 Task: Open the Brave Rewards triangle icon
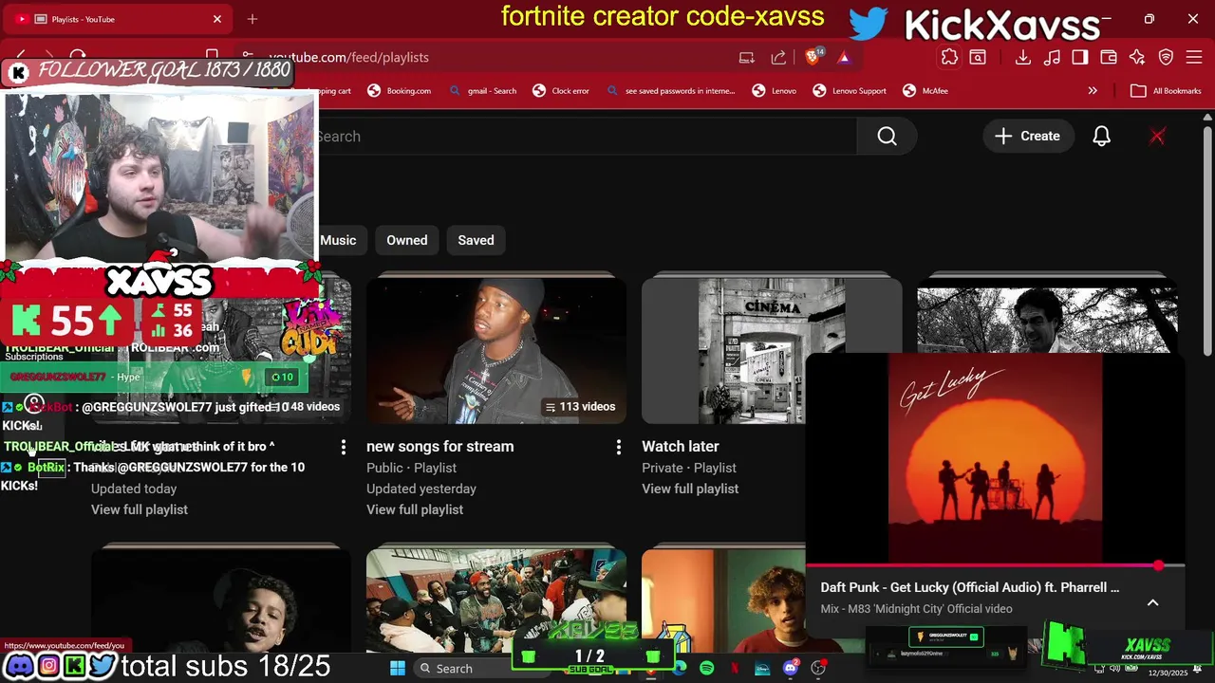pyautogui.click(x=844, y=58)
